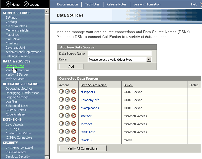Delete the OracleDB data source via its icon

coord(73,140)
